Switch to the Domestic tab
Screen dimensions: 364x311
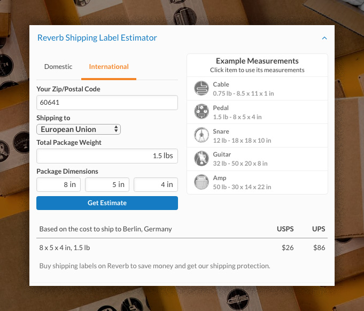(x=58, y=67)
